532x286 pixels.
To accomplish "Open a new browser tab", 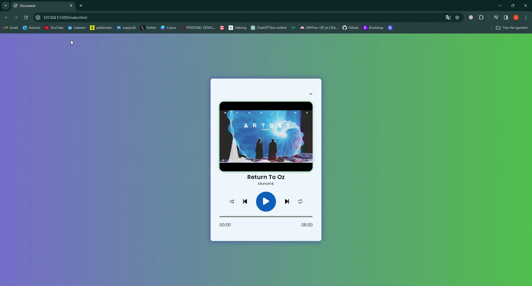I will (x=81, y=6).
